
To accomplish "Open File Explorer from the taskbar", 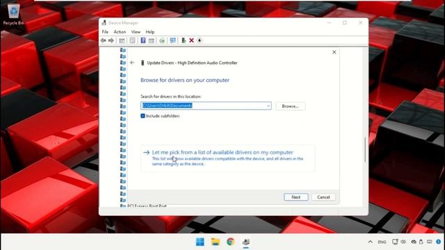I will pyautogui.click(x=216, y=242).
